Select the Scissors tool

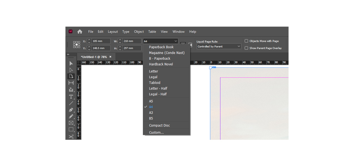tap(71, 137)
